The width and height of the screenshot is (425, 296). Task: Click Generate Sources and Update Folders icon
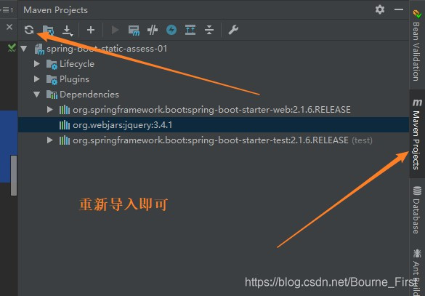click(48, 30)
